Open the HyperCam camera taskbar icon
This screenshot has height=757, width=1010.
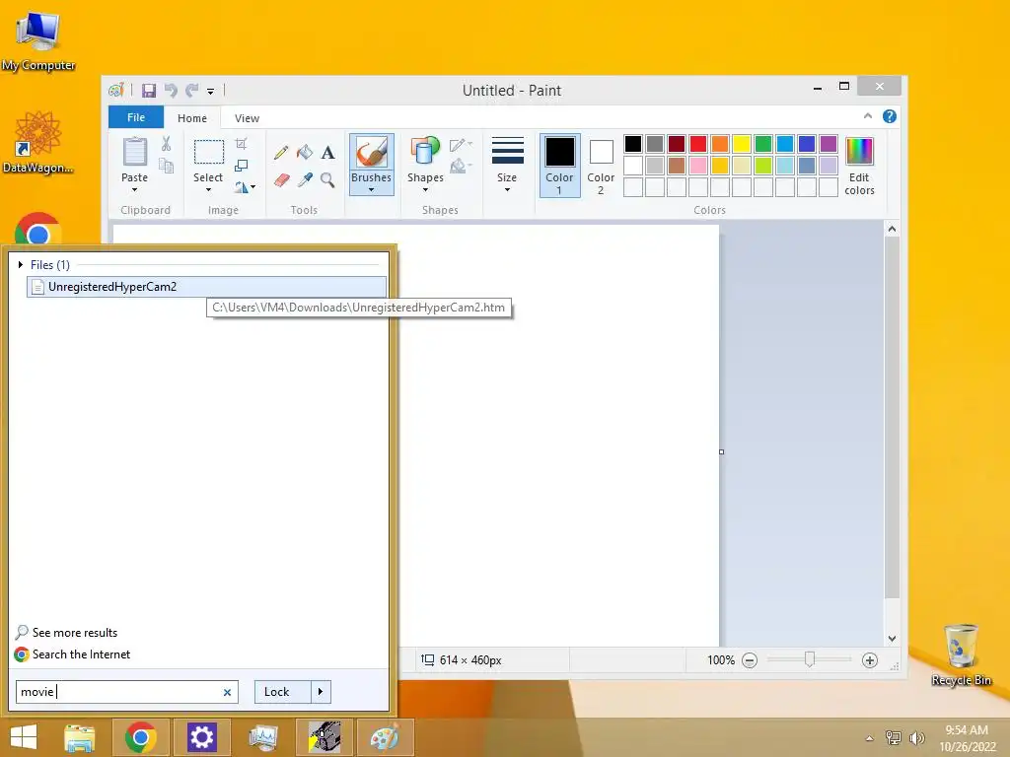pyautogui.click(x=324, y=737)
